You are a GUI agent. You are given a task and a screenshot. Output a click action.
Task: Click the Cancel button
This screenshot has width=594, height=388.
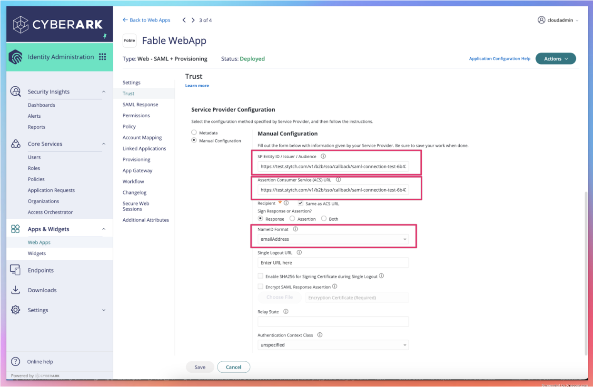(234, 367)
